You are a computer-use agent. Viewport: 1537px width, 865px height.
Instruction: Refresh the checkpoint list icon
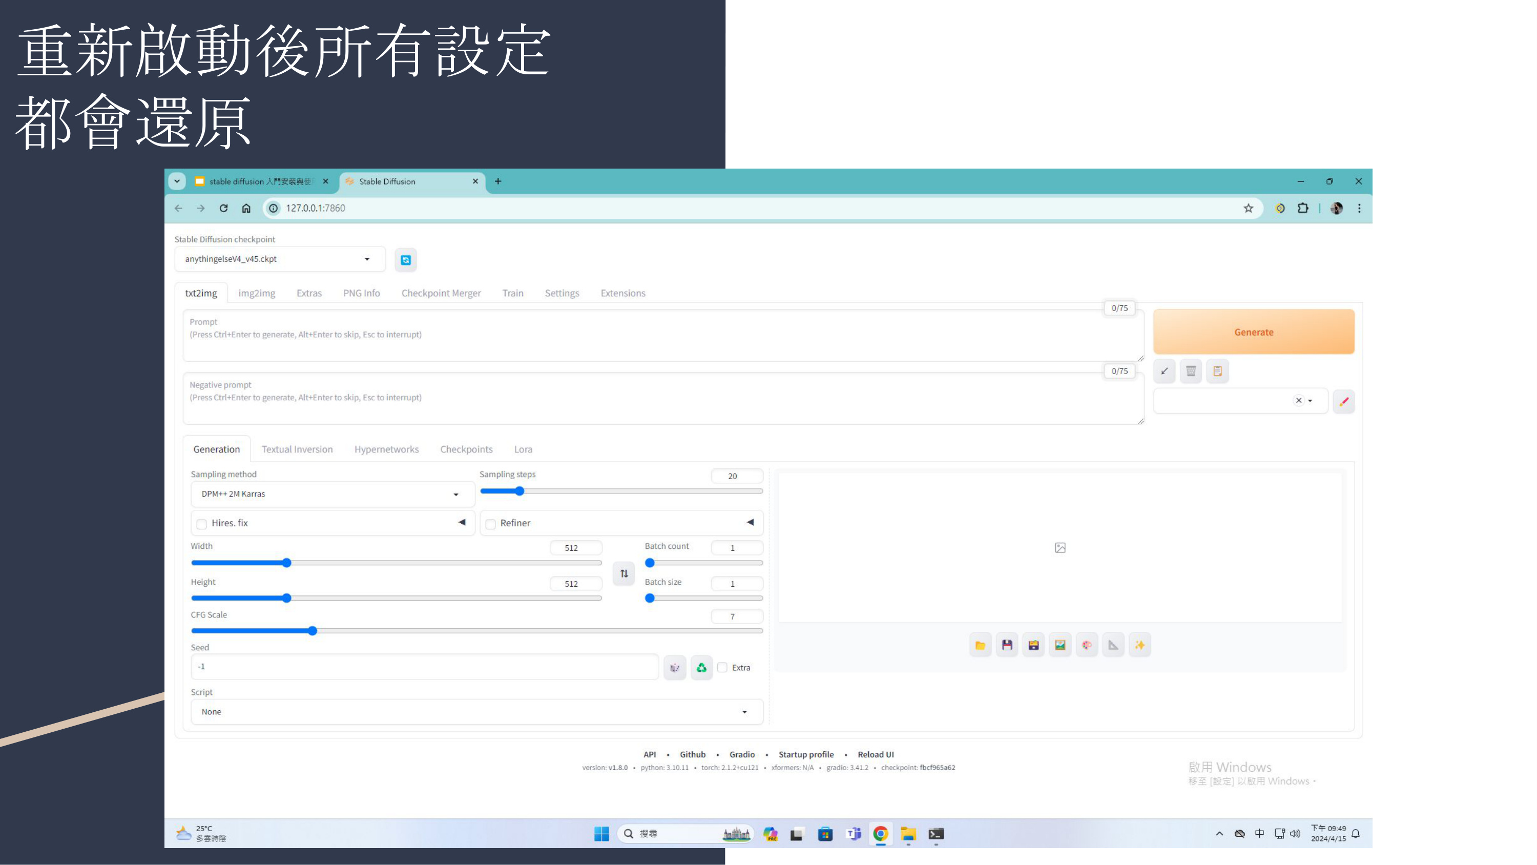tap(406, 260)
